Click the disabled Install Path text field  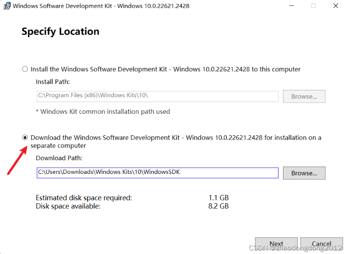point(157,96)
